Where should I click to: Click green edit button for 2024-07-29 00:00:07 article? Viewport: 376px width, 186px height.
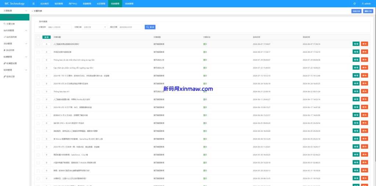pos(356,60)
